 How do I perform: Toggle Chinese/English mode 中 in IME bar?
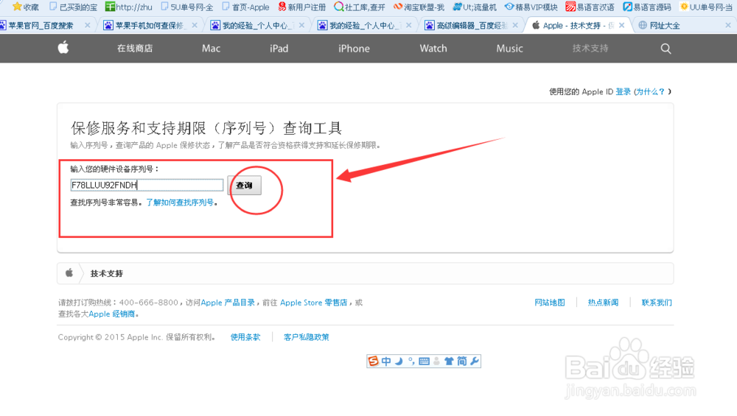coord(386,361)
